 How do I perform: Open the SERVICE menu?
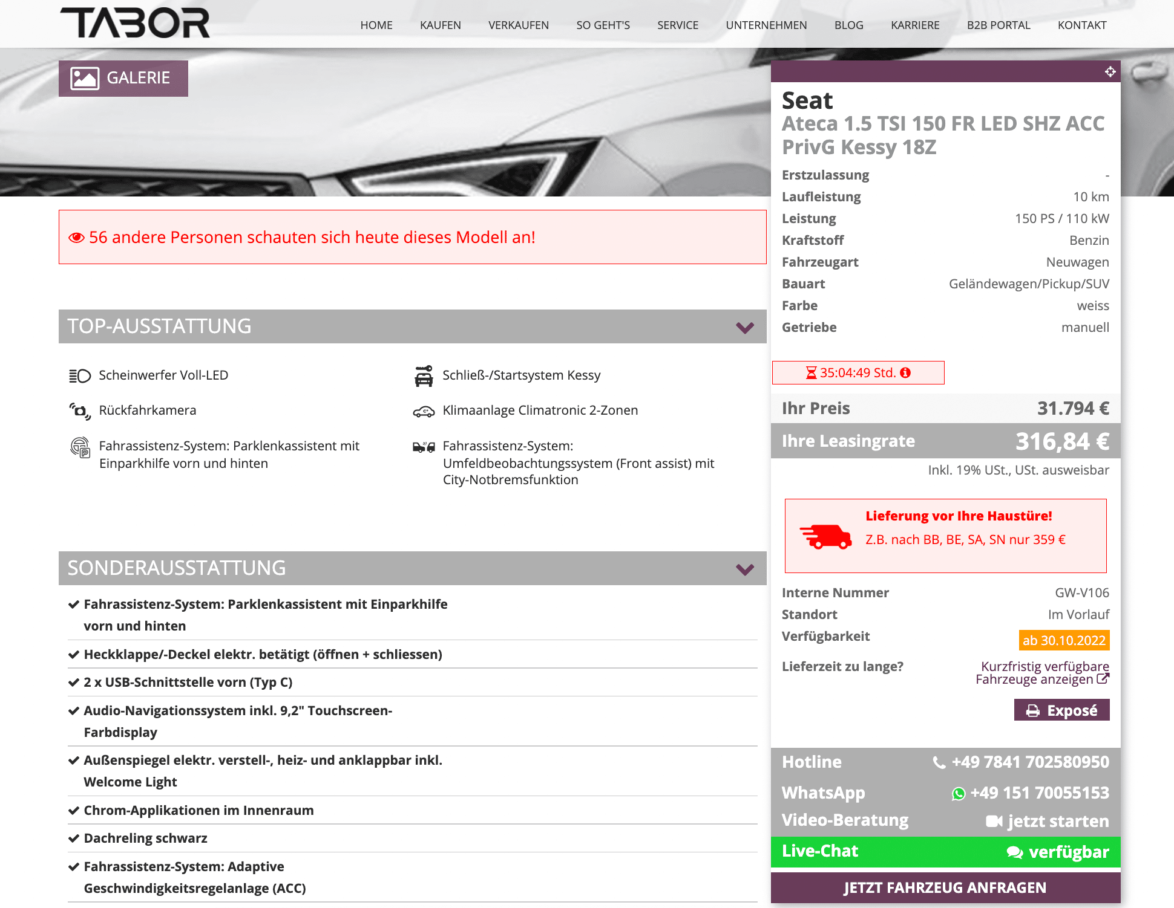point(678,25)
